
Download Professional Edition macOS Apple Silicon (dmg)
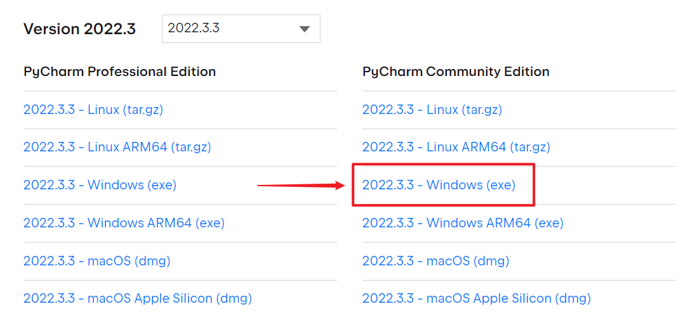(x=138, y=298)
